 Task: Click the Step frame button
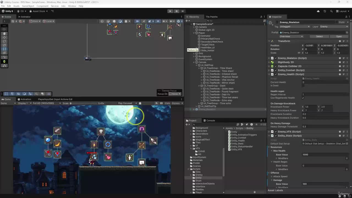[183, 11]
